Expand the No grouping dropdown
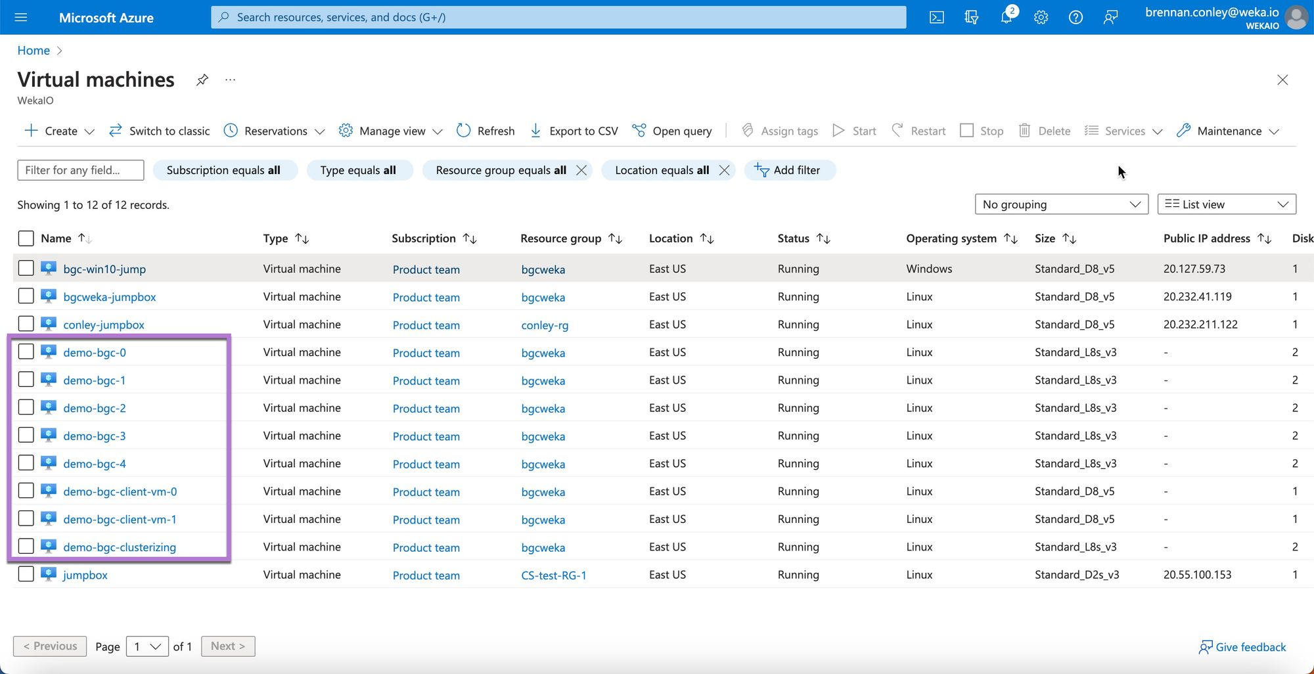The width and height of the screenshot is (1314, 674). tap(1061, 204)
